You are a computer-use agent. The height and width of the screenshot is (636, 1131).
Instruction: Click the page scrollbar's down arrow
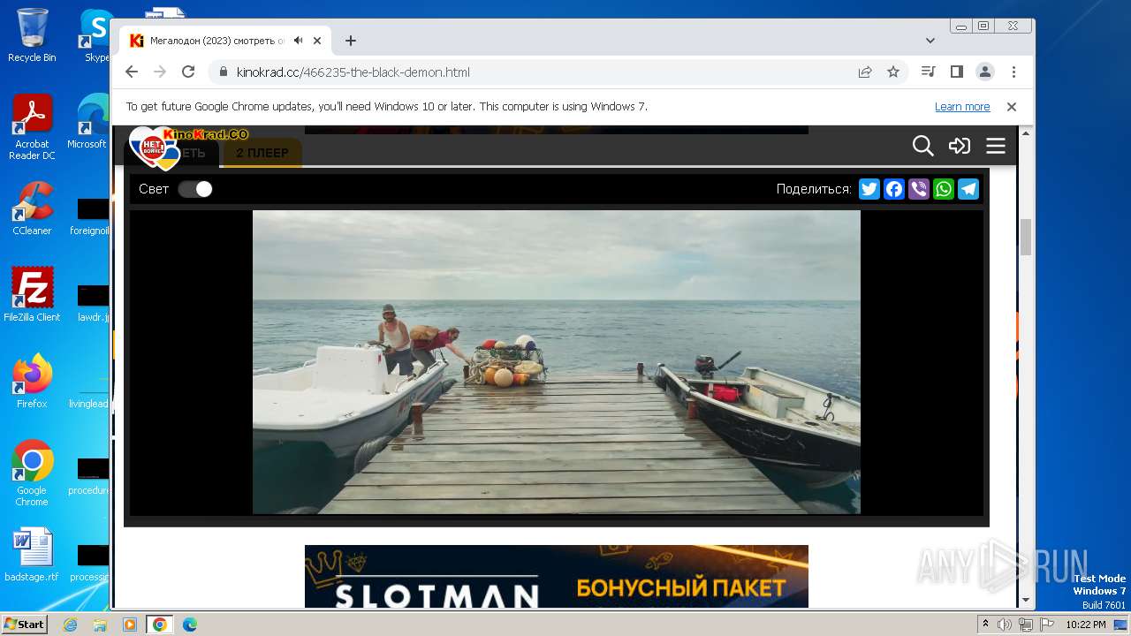[1026, 601]
